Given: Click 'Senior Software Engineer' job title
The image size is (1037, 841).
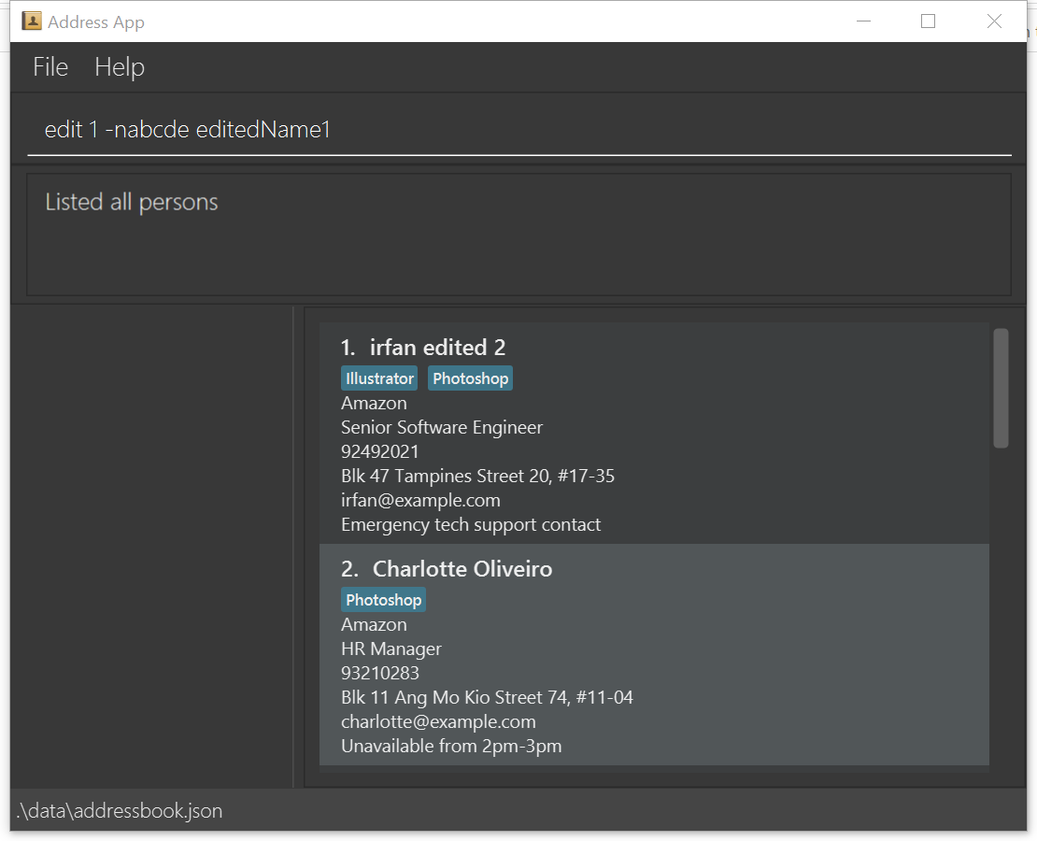Looking at the screenshot, I should tap(442, 427).
